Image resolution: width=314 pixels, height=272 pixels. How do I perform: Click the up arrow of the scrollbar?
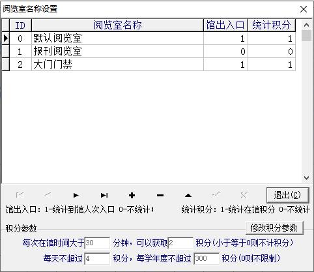tap(306, 25)
